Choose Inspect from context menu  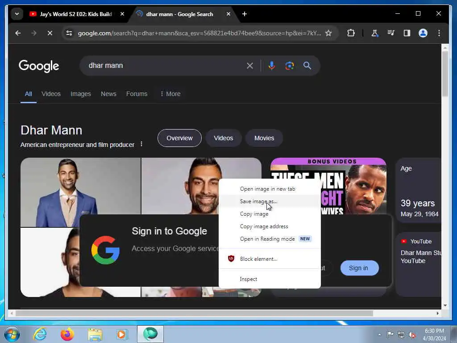pyautogui.click(x=270, y=279)
